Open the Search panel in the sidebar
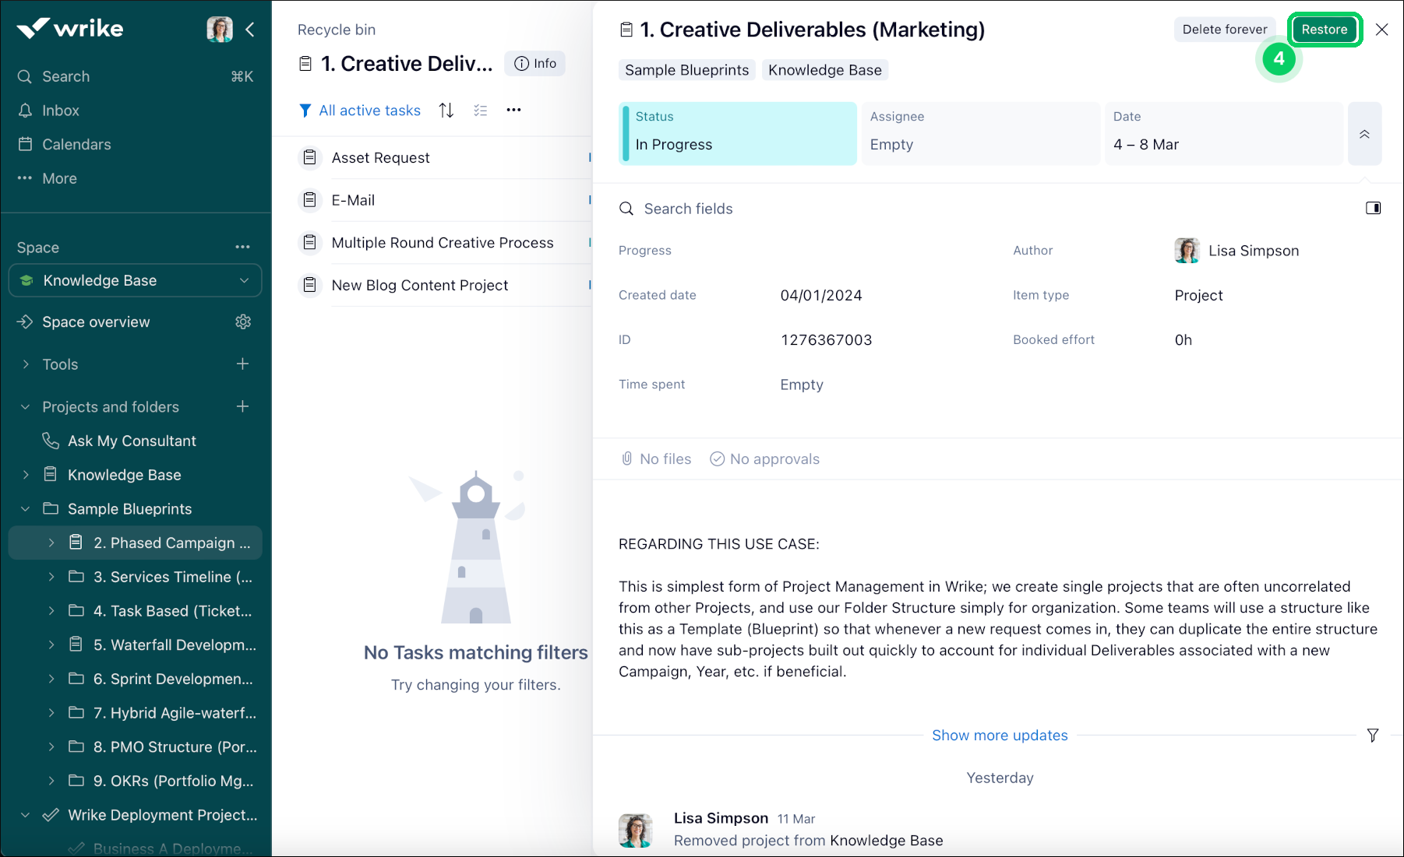The height and width of the screenshot is (857, 1404). 64,76
